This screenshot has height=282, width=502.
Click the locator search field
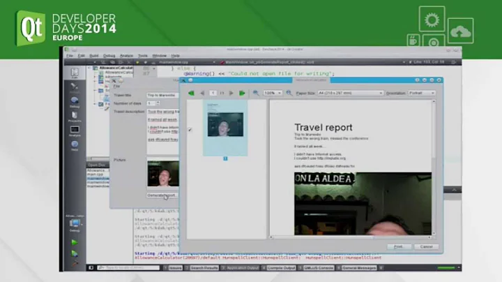pyautogui.click(x=128, y=267)
